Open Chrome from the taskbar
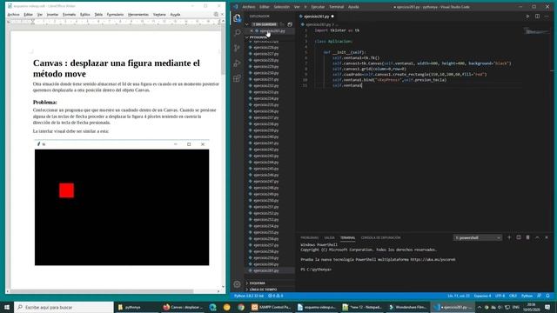Viewport: 557px width, 313px height. pos(241,307)
